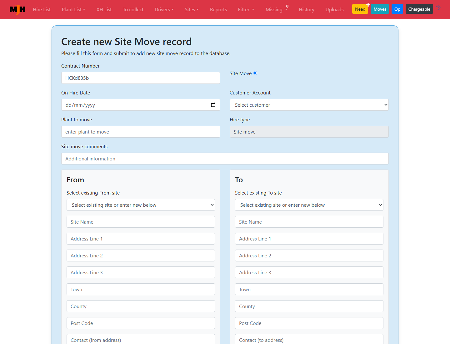450x344 pixels.
Task: Select the Site Move radio button
Action: tap(255, 73)
